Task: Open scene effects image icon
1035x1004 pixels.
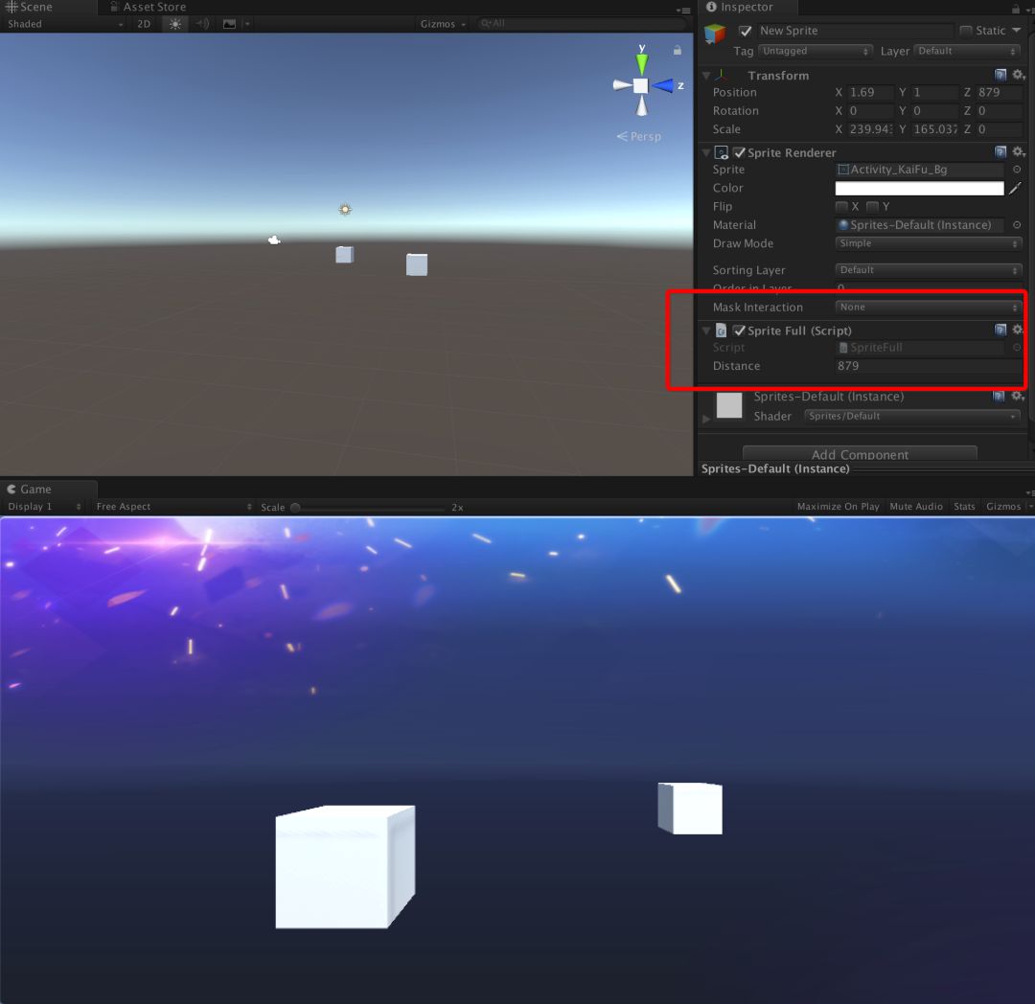Action: pyautogui.click(x=229, y=24)
